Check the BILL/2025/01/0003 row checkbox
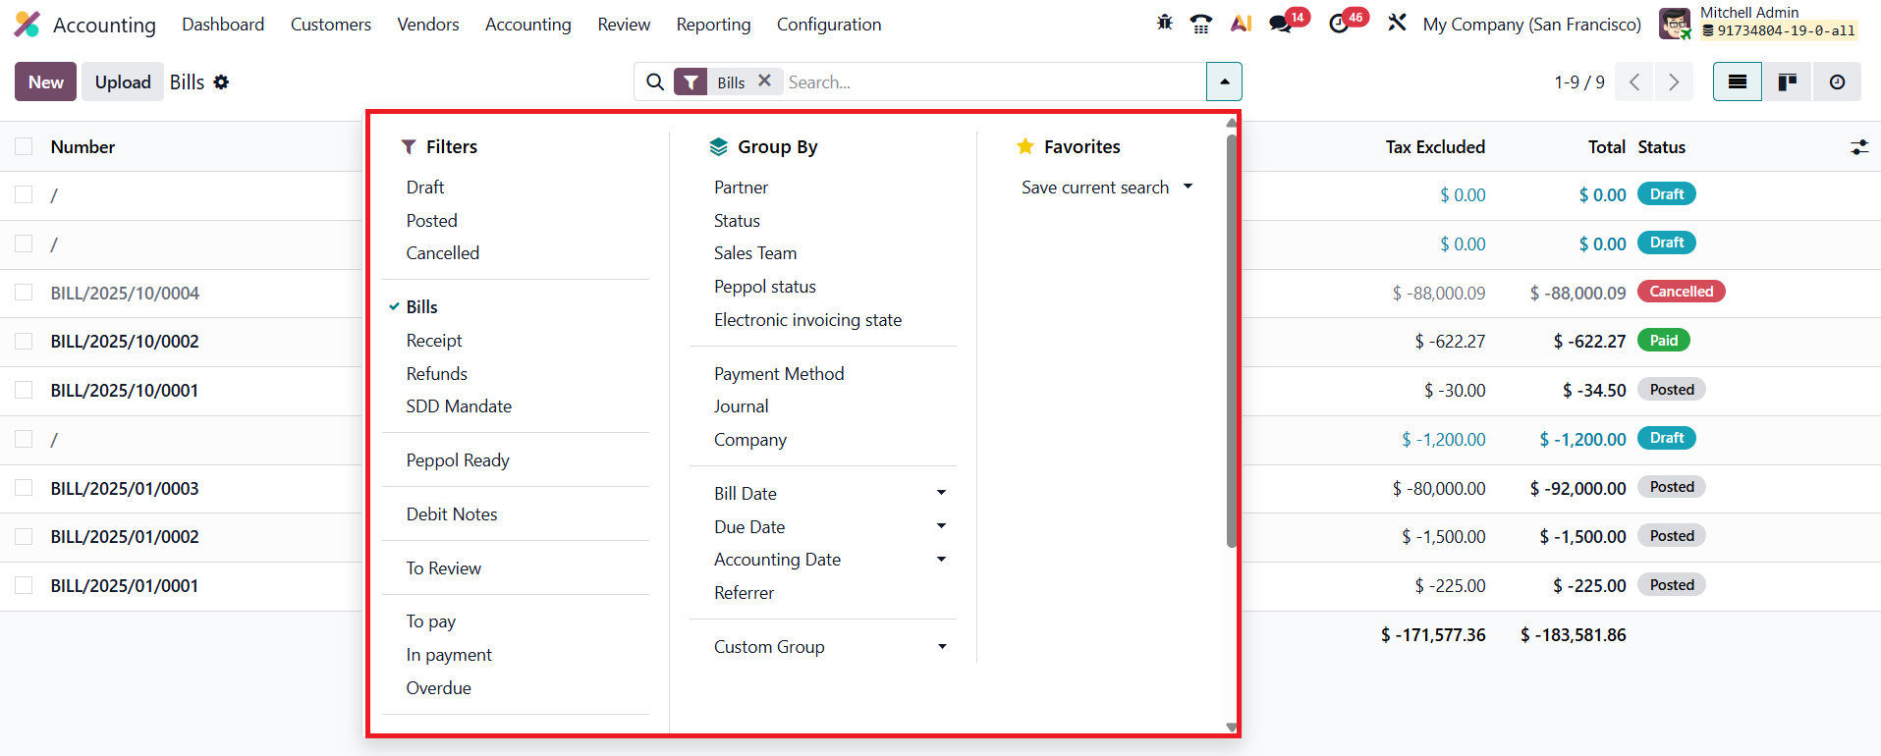The height and width of the screenshot is (756, 1881). click(x=24, y=488)
